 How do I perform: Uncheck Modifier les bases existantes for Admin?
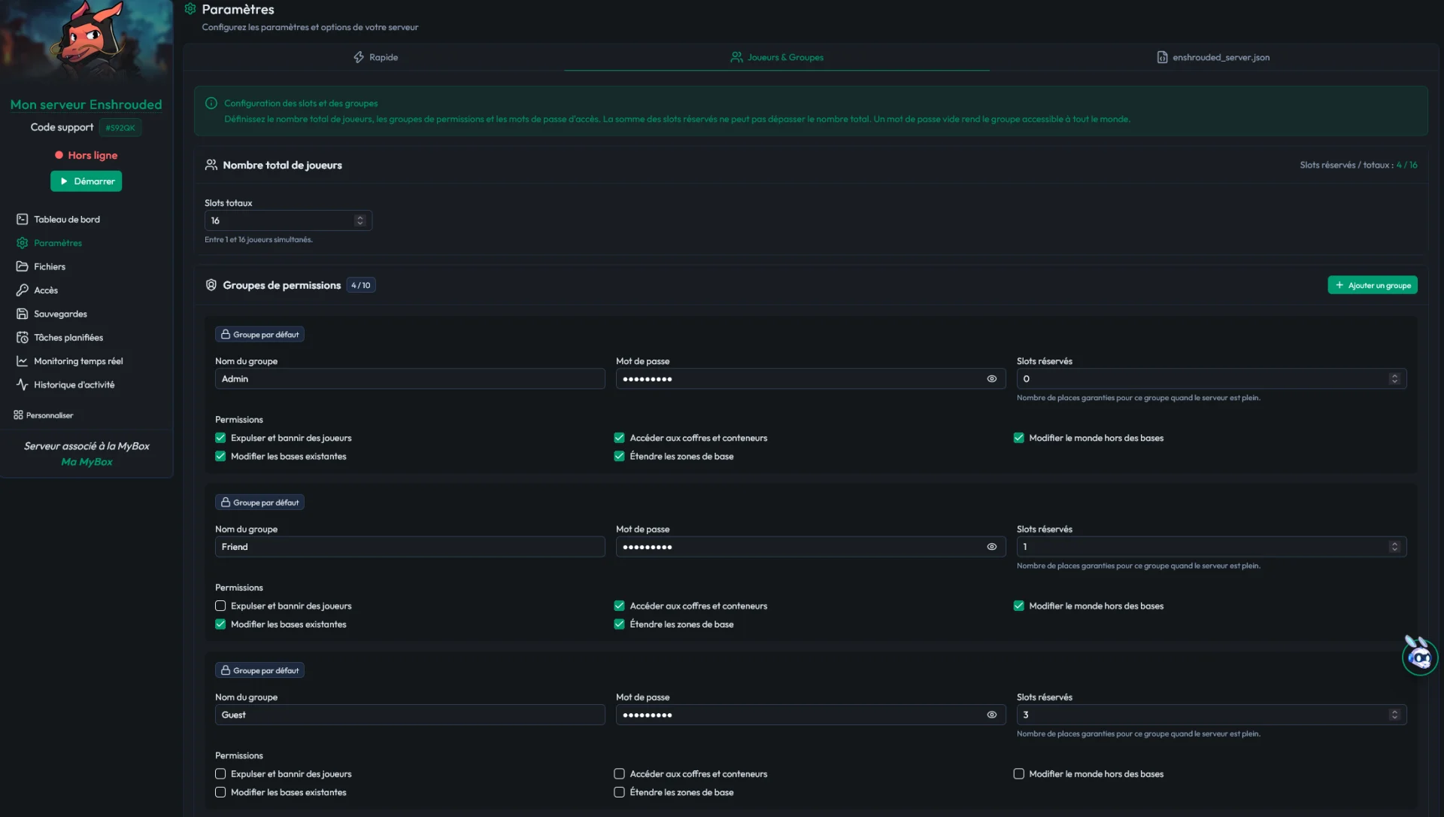coord(220,456)
